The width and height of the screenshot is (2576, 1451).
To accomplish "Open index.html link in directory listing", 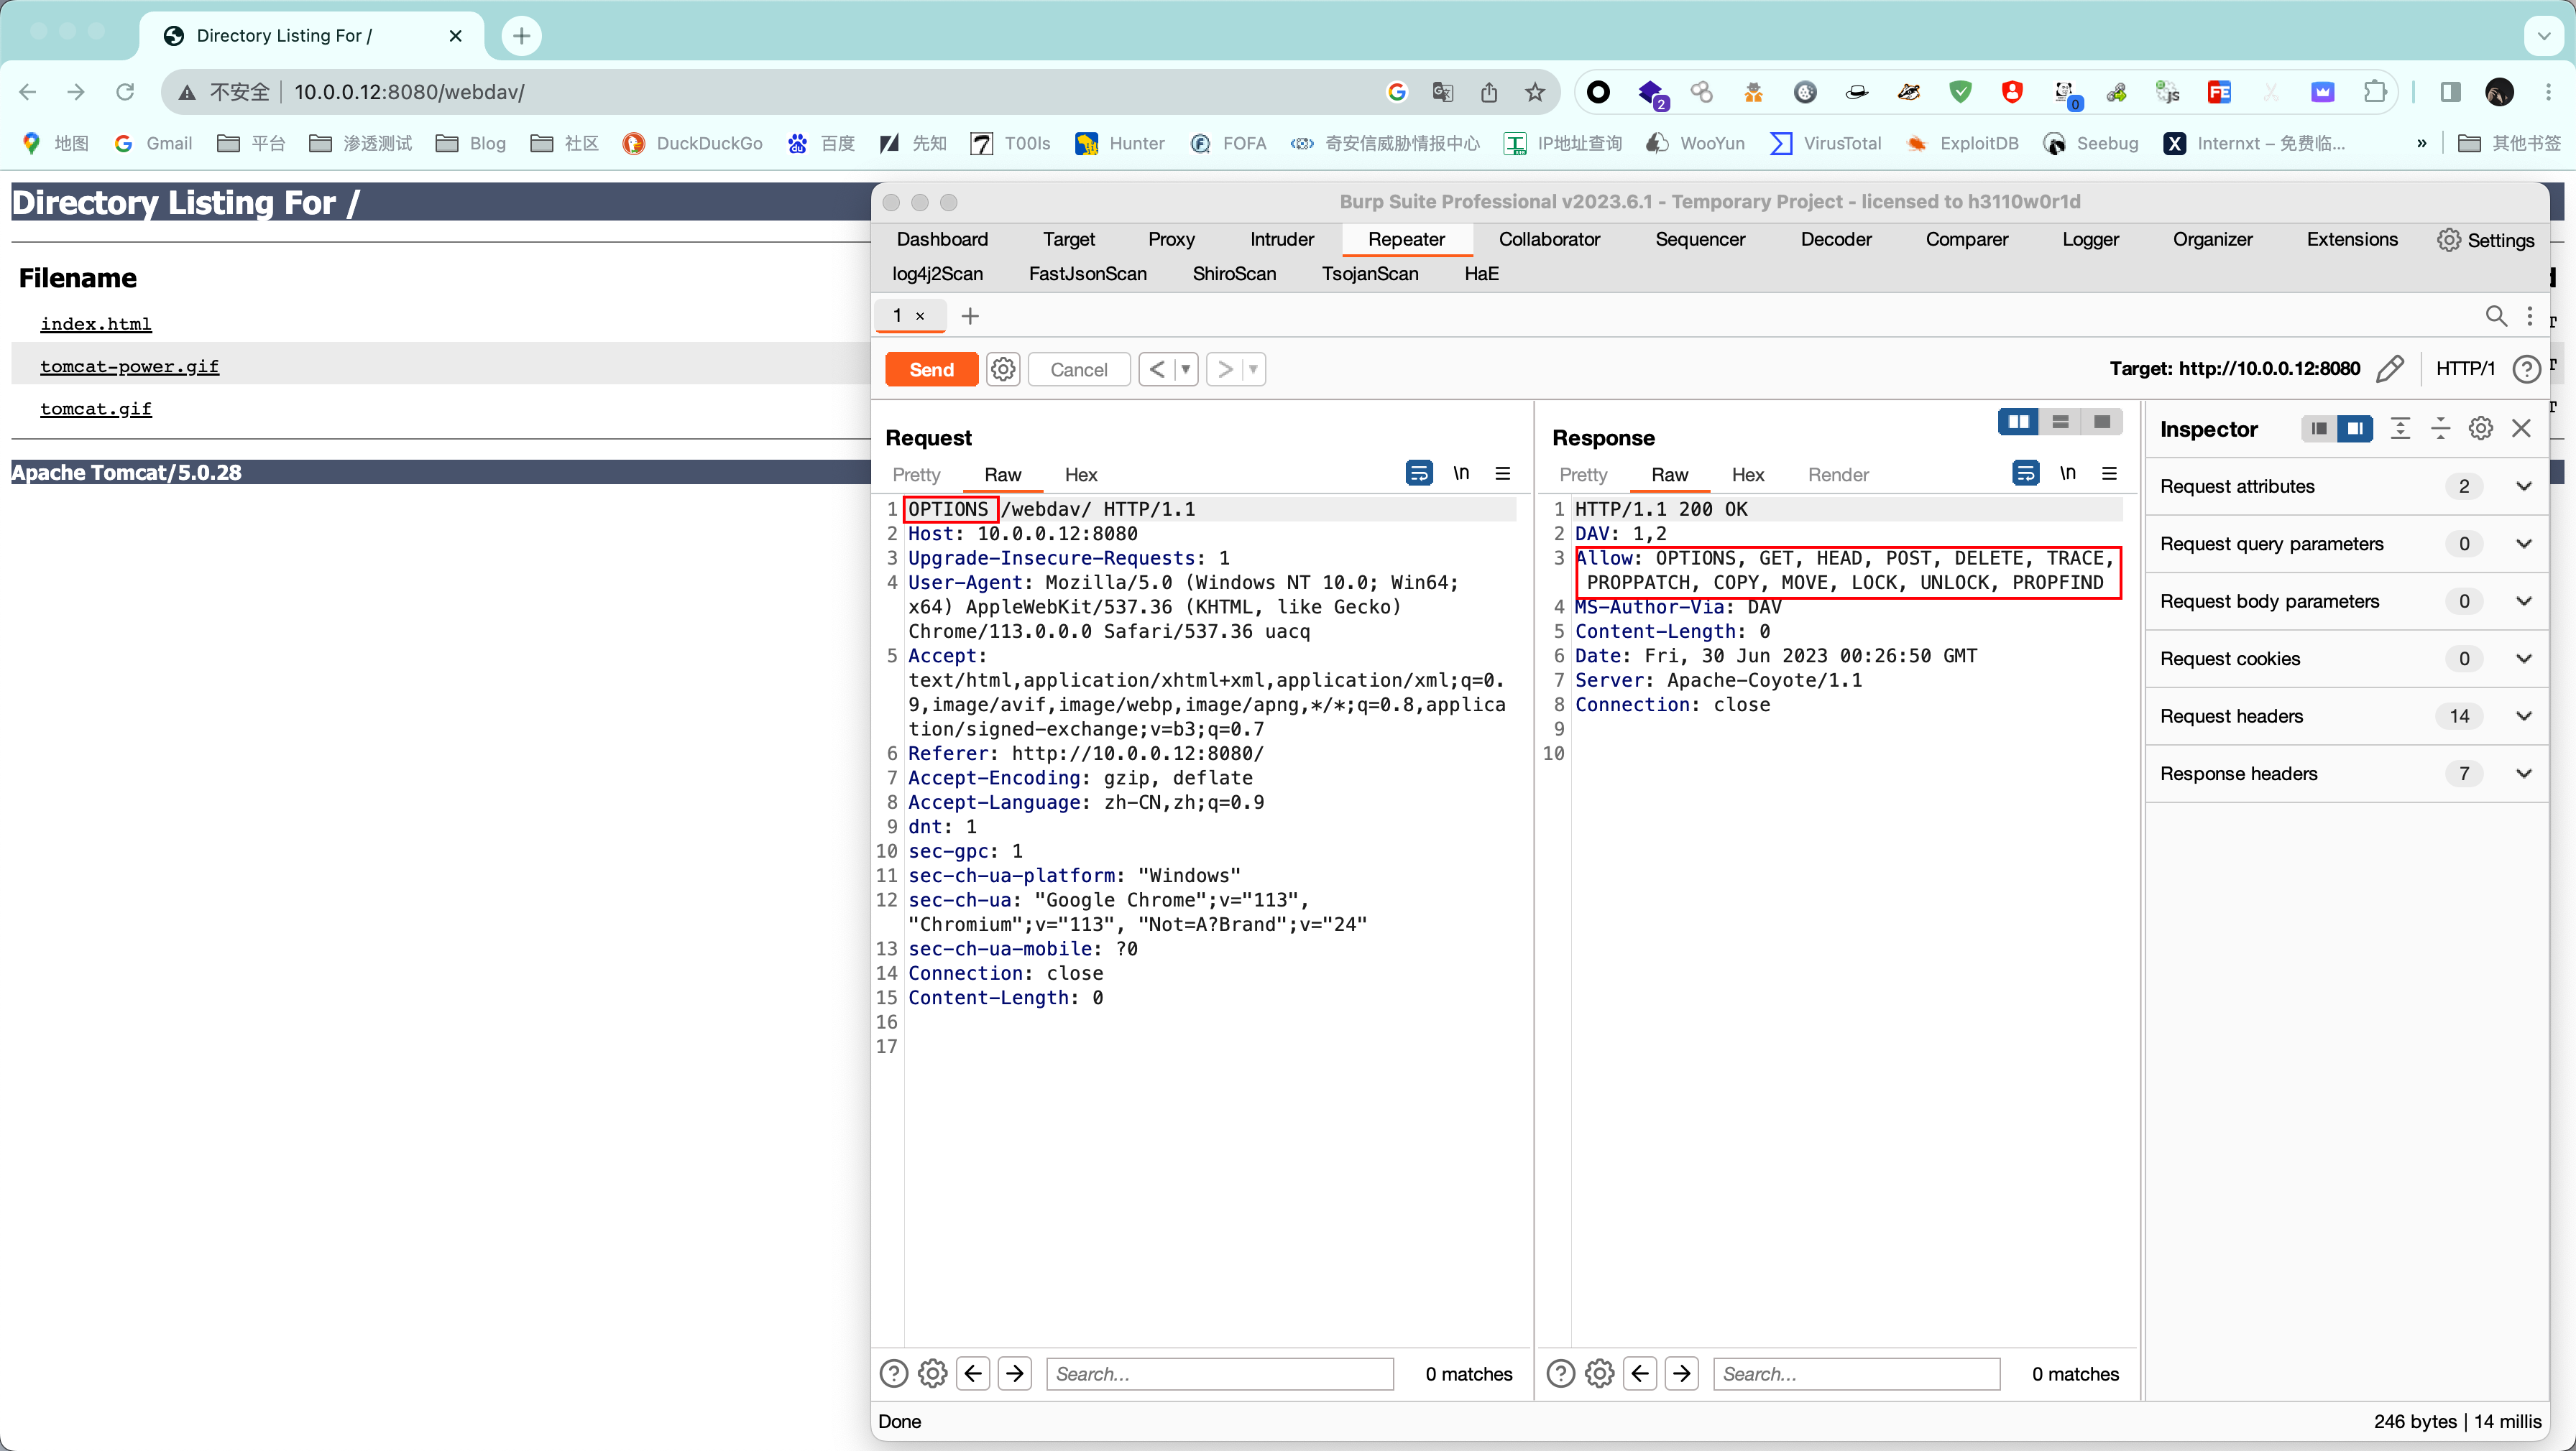I will coord(96,324).
